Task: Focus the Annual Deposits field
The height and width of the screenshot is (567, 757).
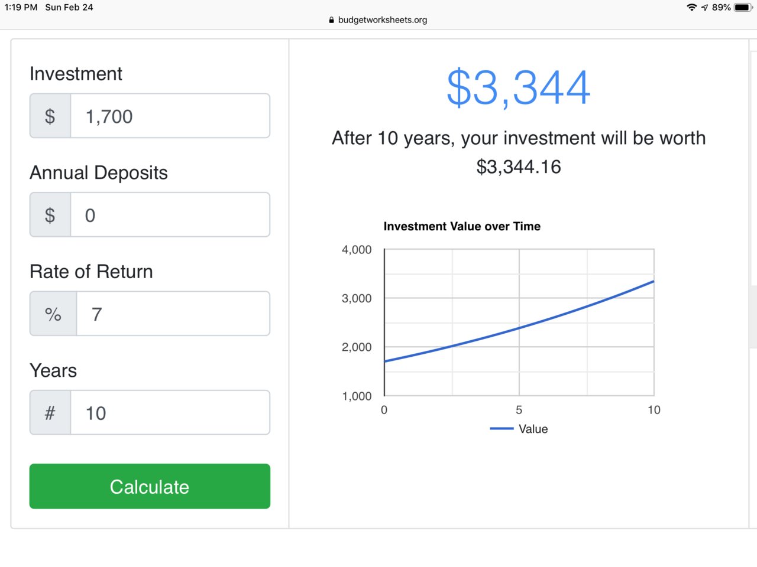Action: click(x=170, y=215)
